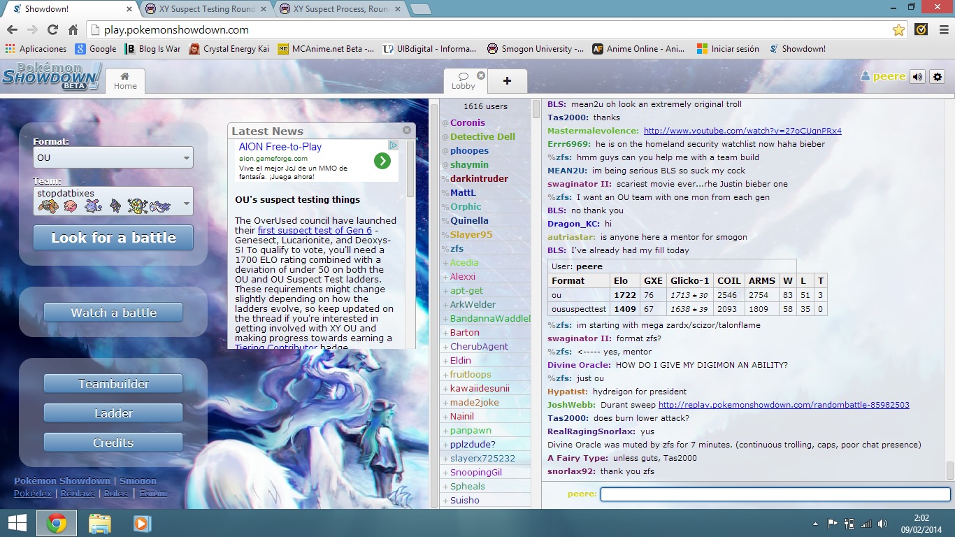
Task: Open the AION Free-to-Play ad link
Action: pos(280,147)
